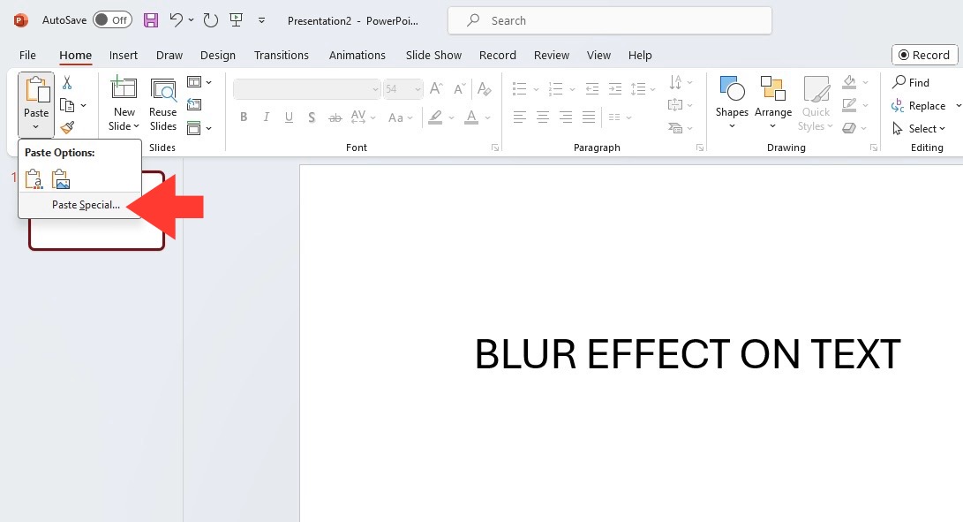Toggle Underline formatting

tap(289, 117)
